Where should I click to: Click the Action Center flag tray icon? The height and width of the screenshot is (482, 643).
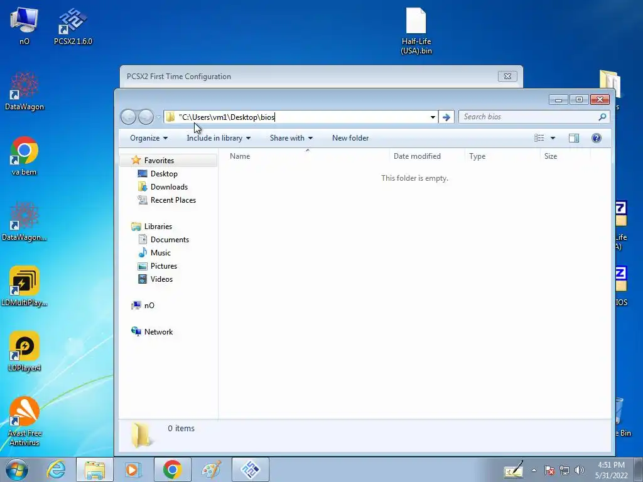pyautogui.click(x=549, y=470)
